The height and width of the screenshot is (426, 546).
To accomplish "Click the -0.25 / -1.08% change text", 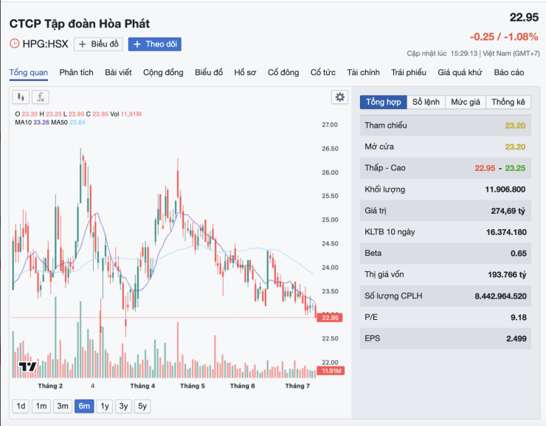I will (x=504, y=37).
